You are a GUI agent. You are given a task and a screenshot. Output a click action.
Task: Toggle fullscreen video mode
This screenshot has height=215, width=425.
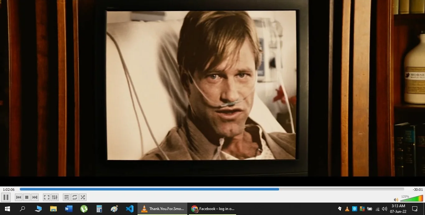click(x=47, y=197)
